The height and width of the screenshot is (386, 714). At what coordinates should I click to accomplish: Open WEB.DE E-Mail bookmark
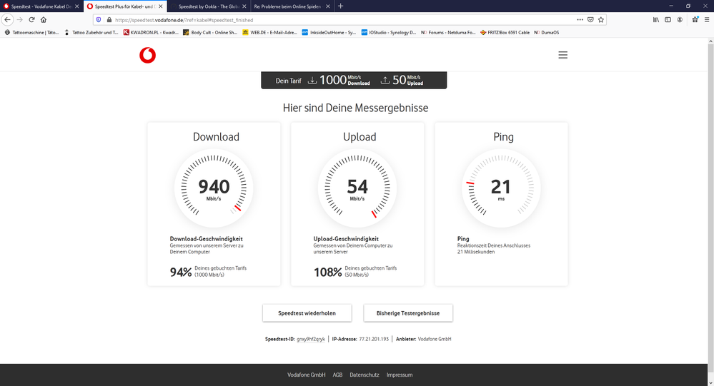point(269,32)
